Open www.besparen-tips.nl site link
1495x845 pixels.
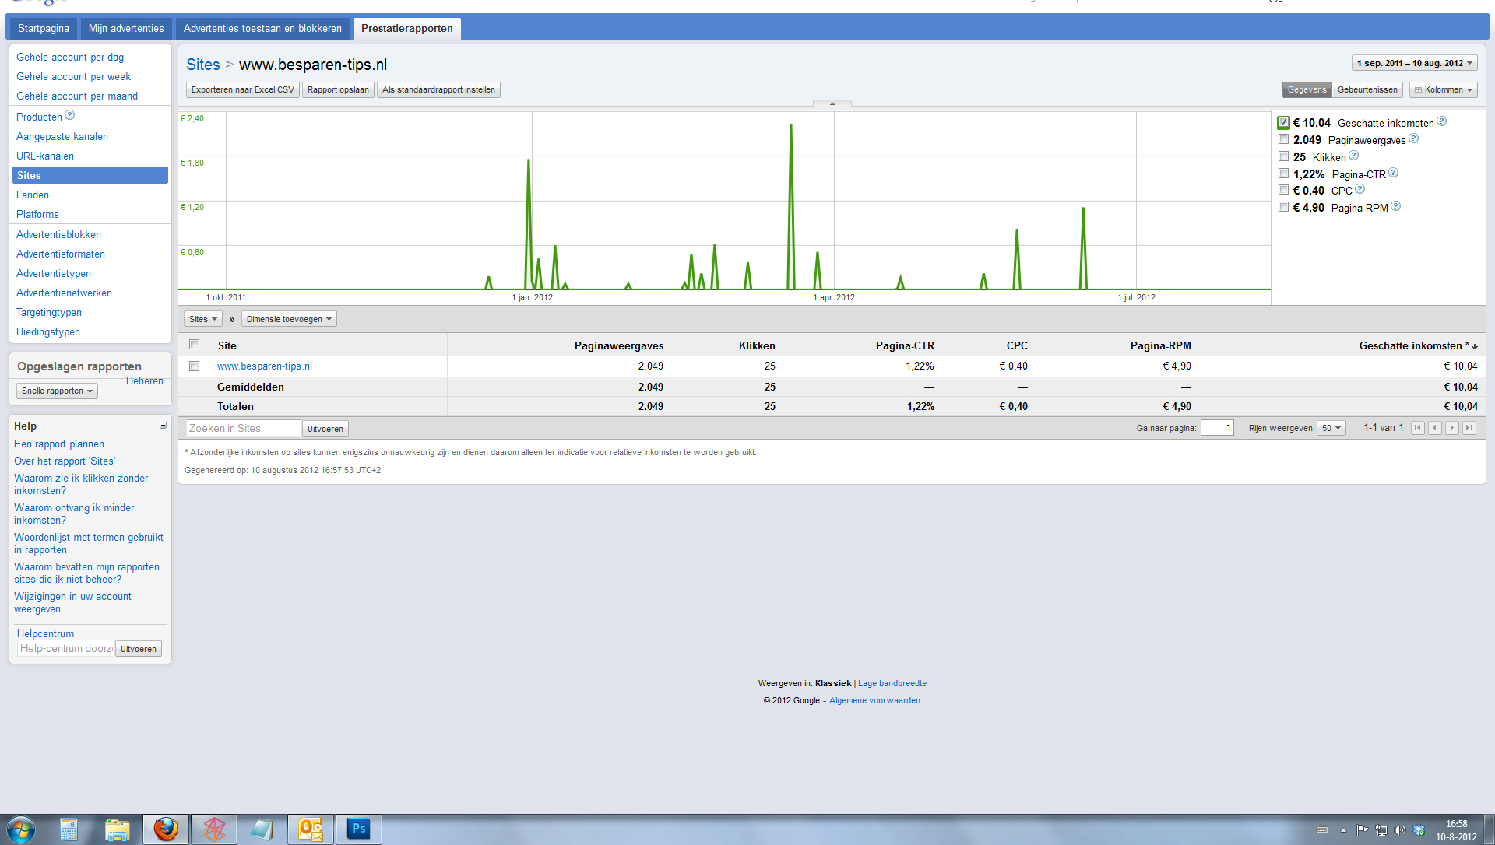[265, 366]
